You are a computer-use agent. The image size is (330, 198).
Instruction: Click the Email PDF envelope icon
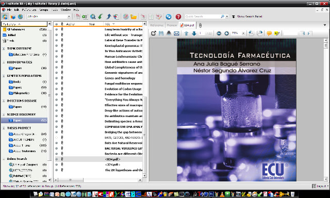point(176,33)
